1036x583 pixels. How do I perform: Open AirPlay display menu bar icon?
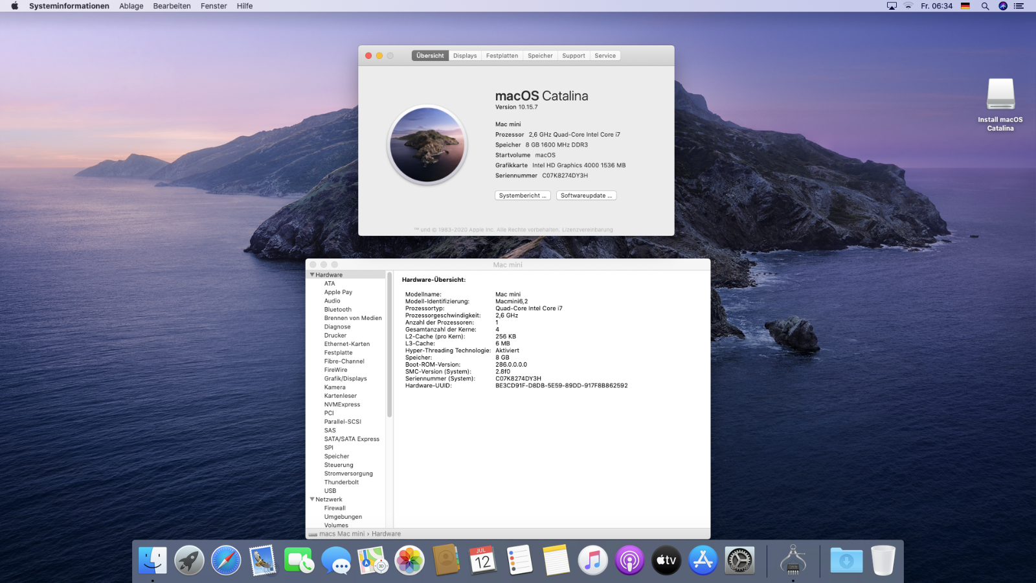coord(892,6)
